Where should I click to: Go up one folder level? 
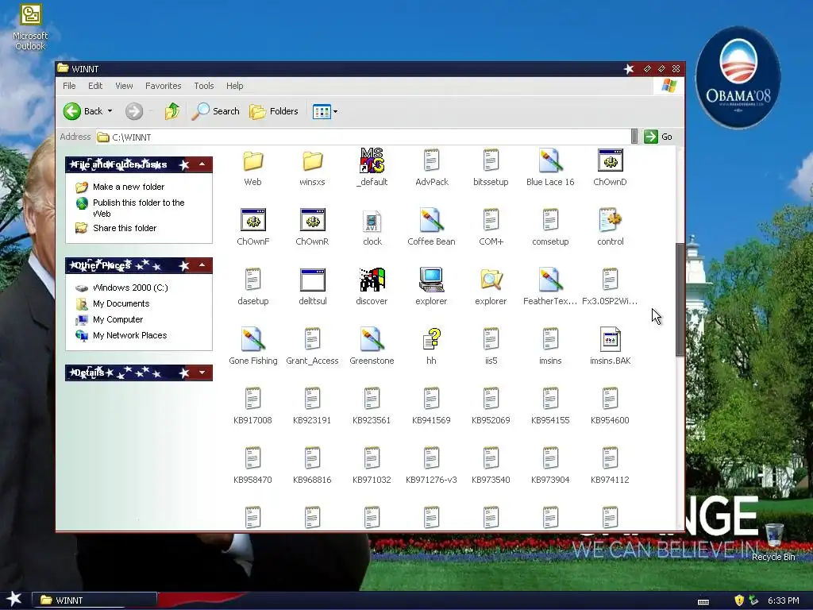pos(172,111)
